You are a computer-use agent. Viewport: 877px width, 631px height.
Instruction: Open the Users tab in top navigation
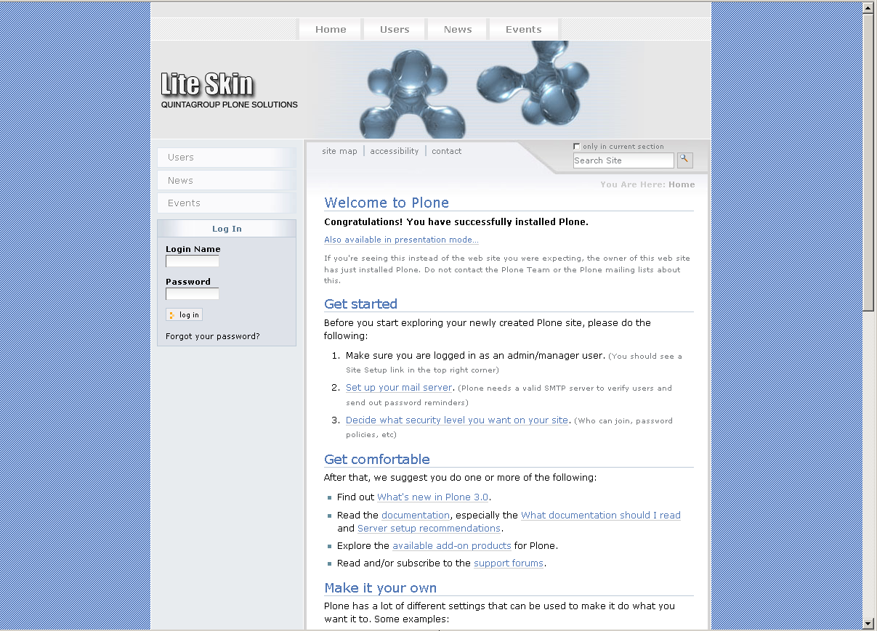point(395,30)
